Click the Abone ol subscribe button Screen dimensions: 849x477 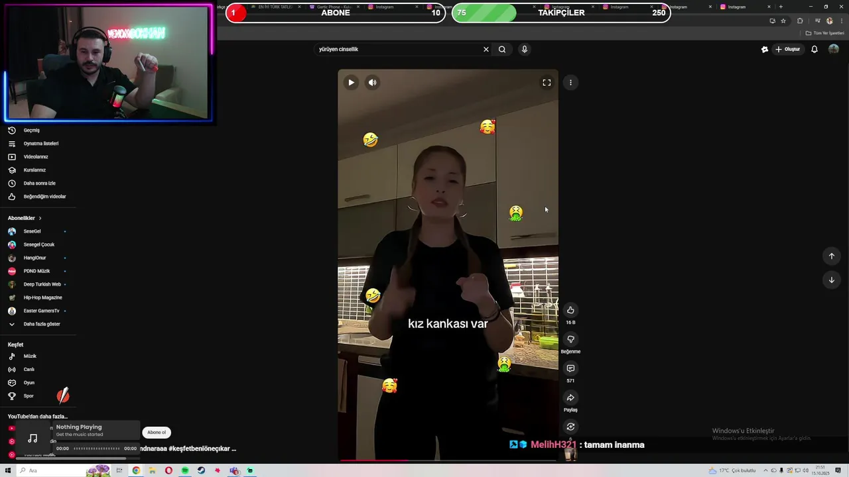(157, 433)
